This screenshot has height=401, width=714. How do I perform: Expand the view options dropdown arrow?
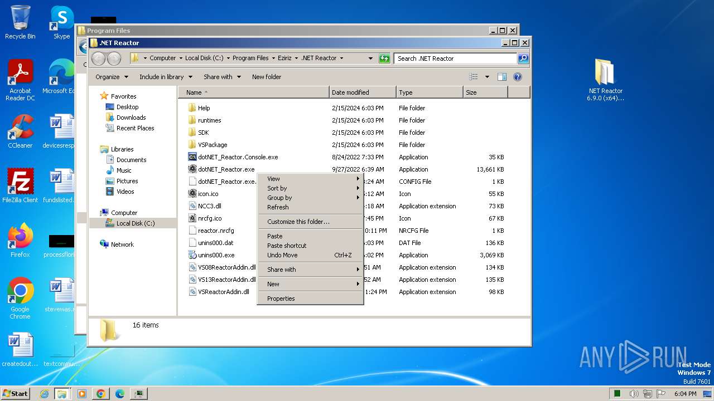pyautogui.click(x=487, y=77)
